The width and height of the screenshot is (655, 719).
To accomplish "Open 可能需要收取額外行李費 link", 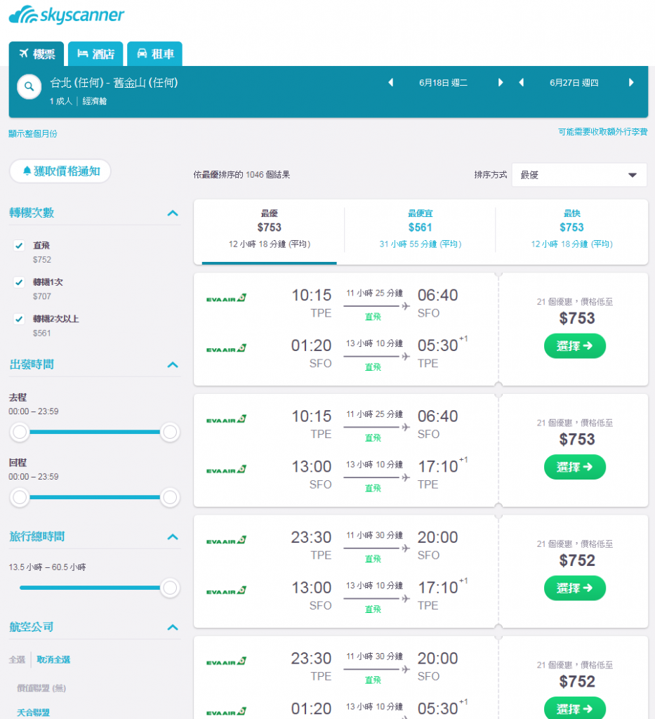I will coord(602,131).
